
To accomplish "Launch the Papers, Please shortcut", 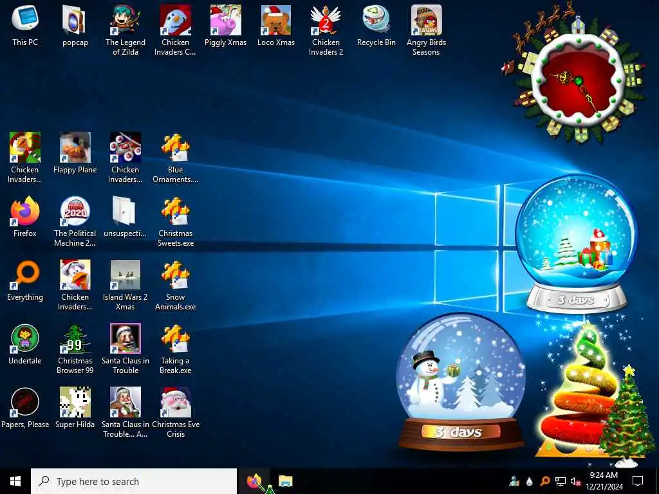I will [25, 408].
